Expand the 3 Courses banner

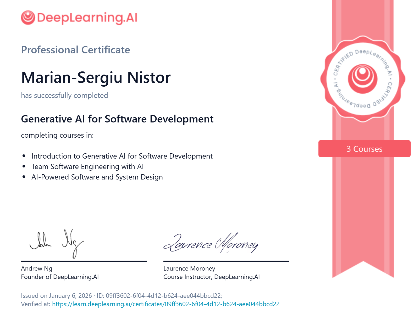pos(364,149)
